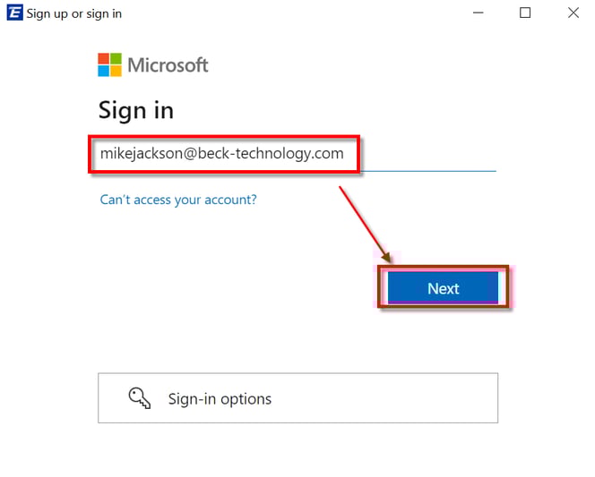
Task: Click the "Sign-in options" text label
Action: click(x=220, y=399)
